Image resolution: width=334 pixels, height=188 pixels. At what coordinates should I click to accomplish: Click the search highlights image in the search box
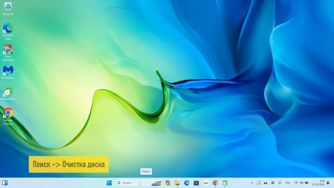[157, 183]
